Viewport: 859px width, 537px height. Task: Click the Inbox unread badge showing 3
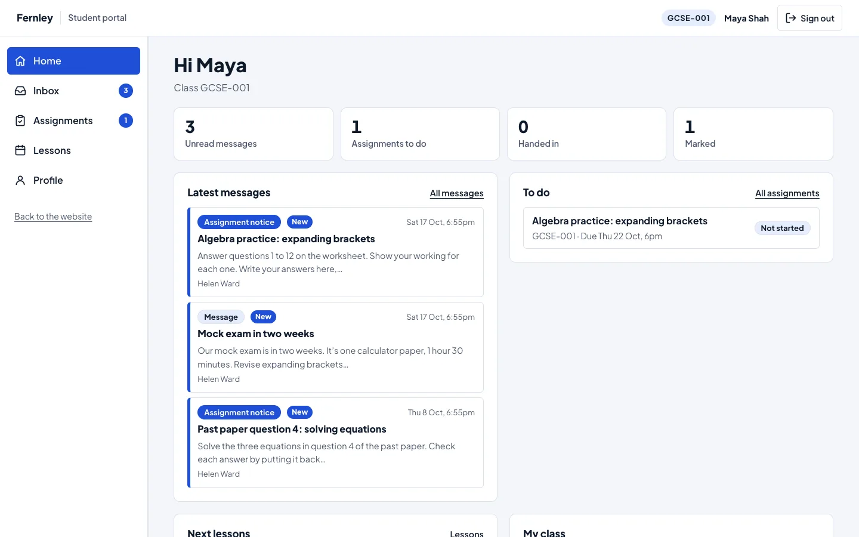tap(126, 91)
